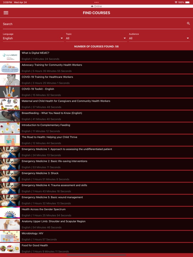Tap the COVID-19 Toolkit hand thumbnail
This screenshot has height=257, width=193.
click(x=10, y=92)
